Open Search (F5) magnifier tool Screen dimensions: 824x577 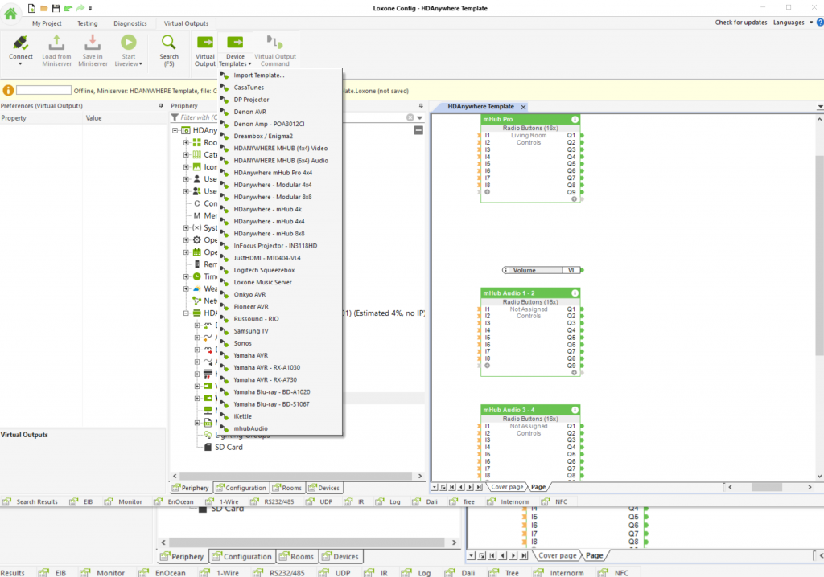click(169, 43)
